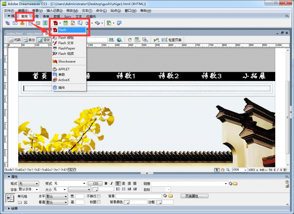Click the File Management arrows icon
The width and height of the screenshot is (294, 214).
pyautogui.click(x=111, y=40)
